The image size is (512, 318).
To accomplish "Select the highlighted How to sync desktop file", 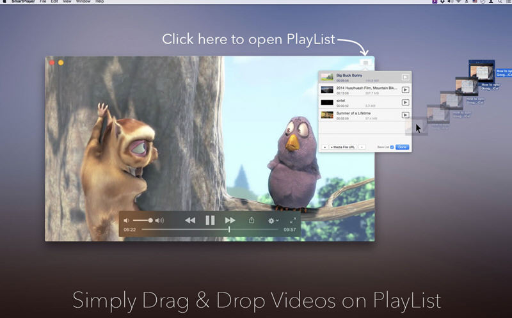I will tap(482, 70).
